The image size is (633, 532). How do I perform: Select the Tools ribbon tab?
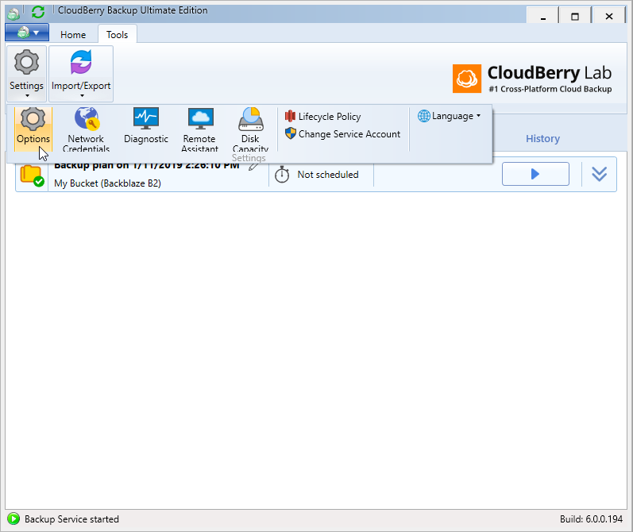click(x=117, y=35)
